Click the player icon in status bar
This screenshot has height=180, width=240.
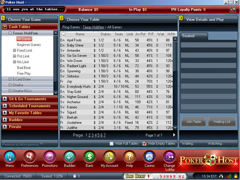coord(75,176)
